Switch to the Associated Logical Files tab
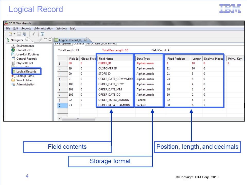 pyautogui.click(x=101, y=44)
